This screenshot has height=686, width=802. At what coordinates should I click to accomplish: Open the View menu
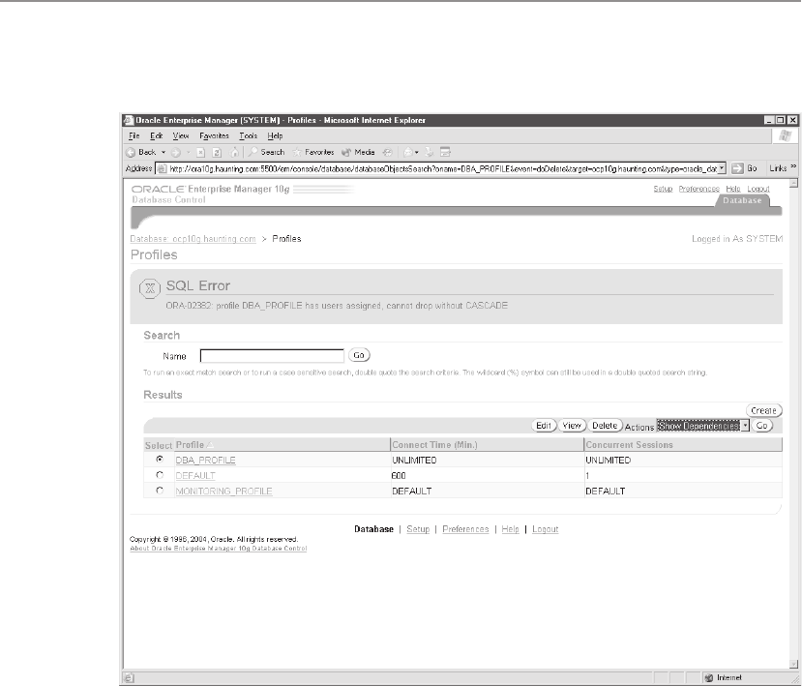coord(181,135)
